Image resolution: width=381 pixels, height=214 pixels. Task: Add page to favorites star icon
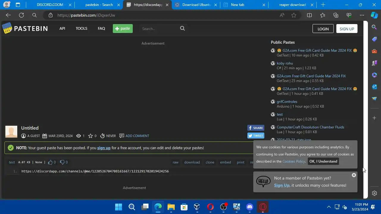pyautogui.click(x=294, y=15)
